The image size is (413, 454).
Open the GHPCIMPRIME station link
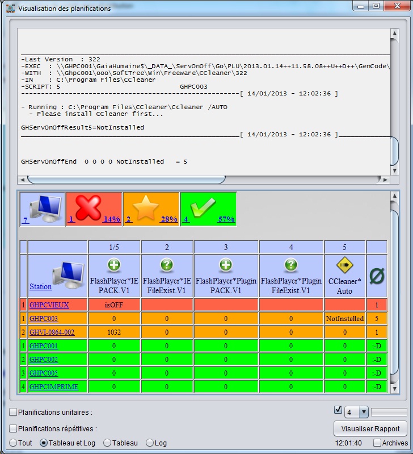click(54, 387)
